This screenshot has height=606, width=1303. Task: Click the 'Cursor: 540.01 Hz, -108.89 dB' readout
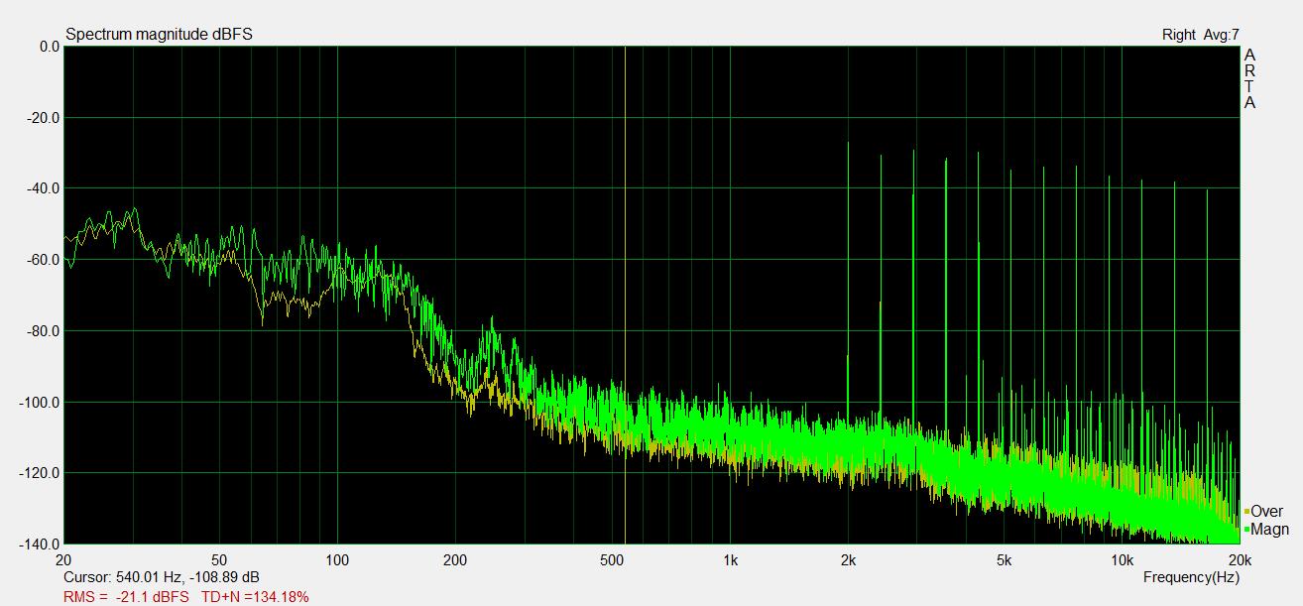163,577
